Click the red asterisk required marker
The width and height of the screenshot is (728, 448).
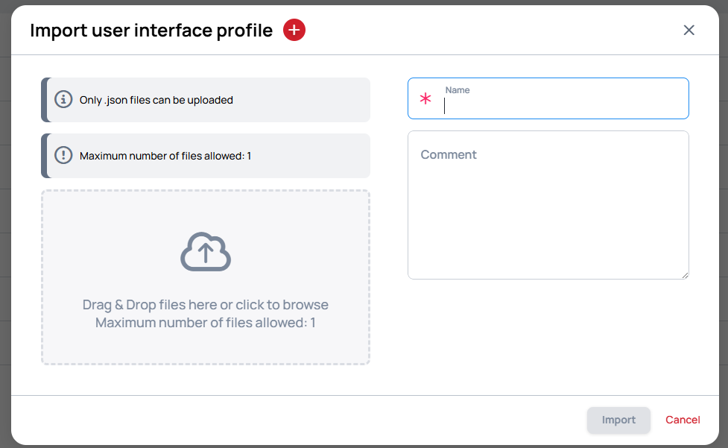coord(425,98)
